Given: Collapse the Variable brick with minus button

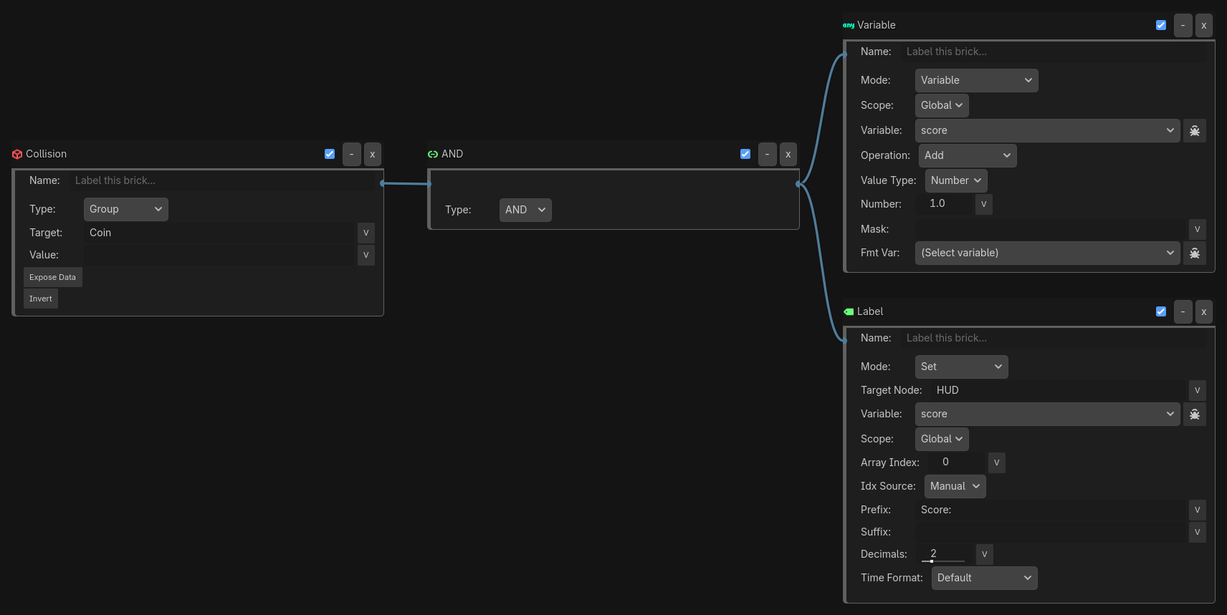Looking at the screenshot, I should tap(1183, 25).
